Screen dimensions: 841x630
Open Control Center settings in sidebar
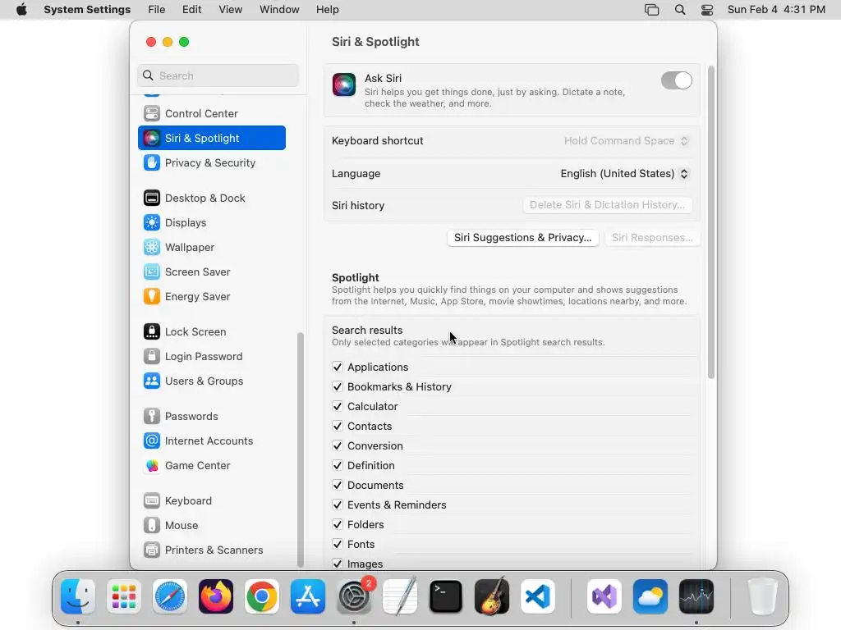pyautogui.click(x=211, y=113)
